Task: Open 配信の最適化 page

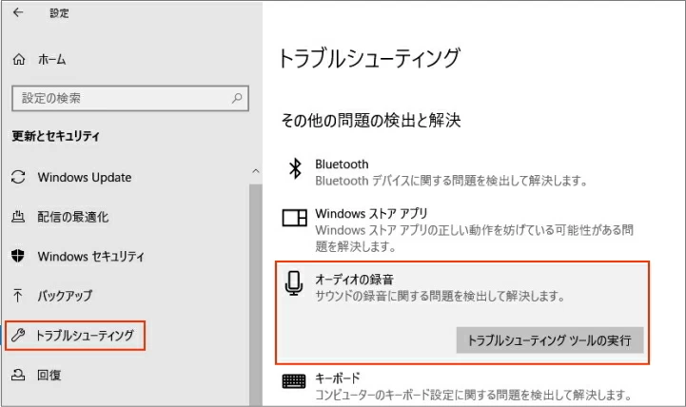Action: 72,217
